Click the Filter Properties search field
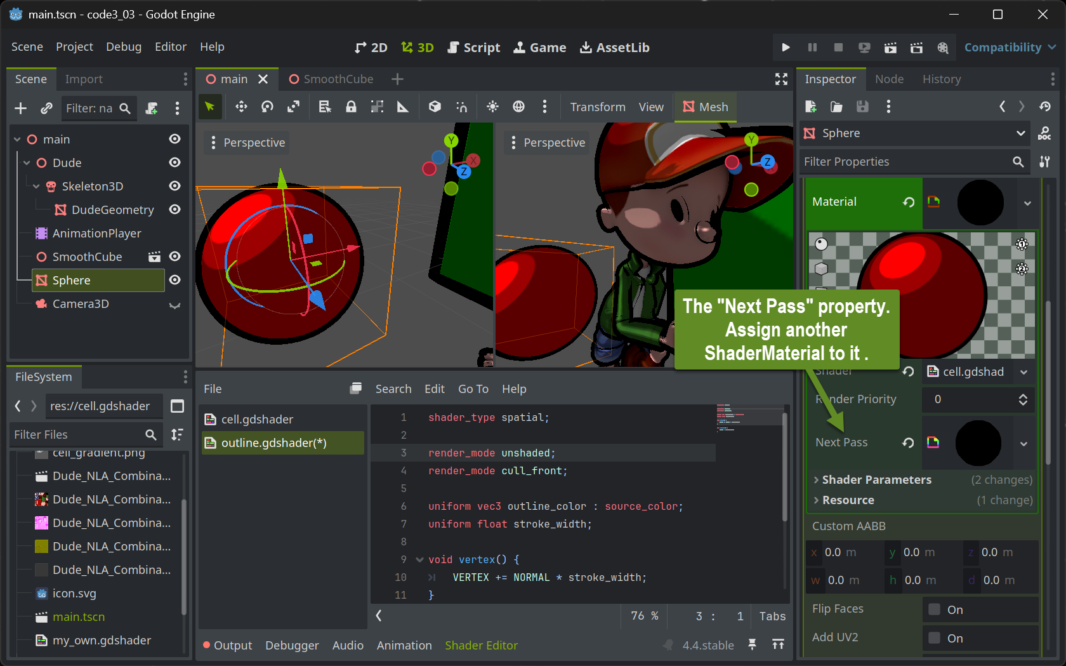This screenshot has height=666, width=1066. pyautogui.click(x=914, y=162)
